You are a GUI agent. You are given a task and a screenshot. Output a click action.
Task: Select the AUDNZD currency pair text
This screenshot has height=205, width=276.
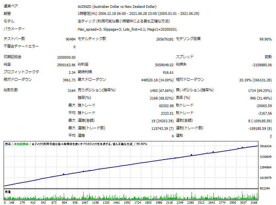117,7
